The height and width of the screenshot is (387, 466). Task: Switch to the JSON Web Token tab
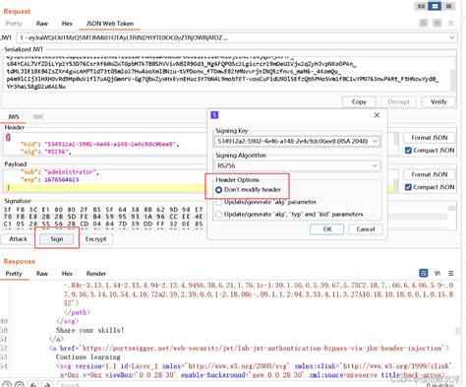[110, 24]
